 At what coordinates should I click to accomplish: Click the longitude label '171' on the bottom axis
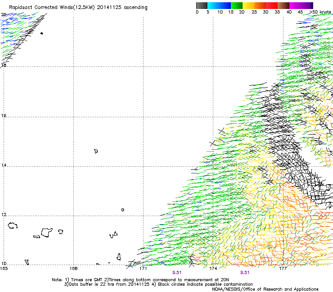click(x=144, y=269)
